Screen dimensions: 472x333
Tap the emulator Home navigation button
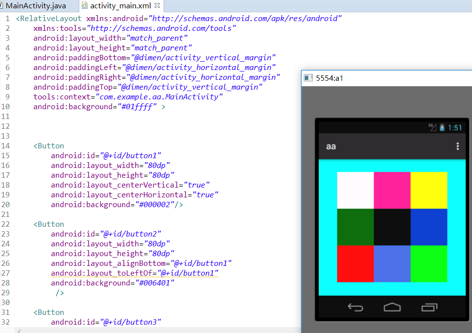point(392,307)
